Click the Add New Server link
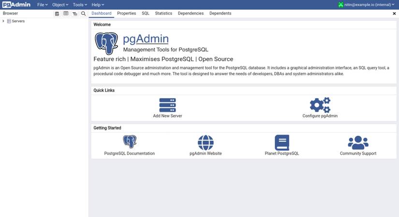 (167, 116)
